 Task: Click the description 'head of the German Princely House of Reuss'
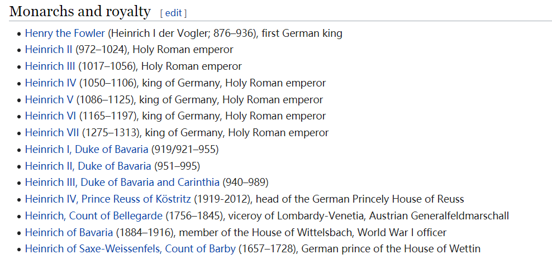tap(360, 199)
